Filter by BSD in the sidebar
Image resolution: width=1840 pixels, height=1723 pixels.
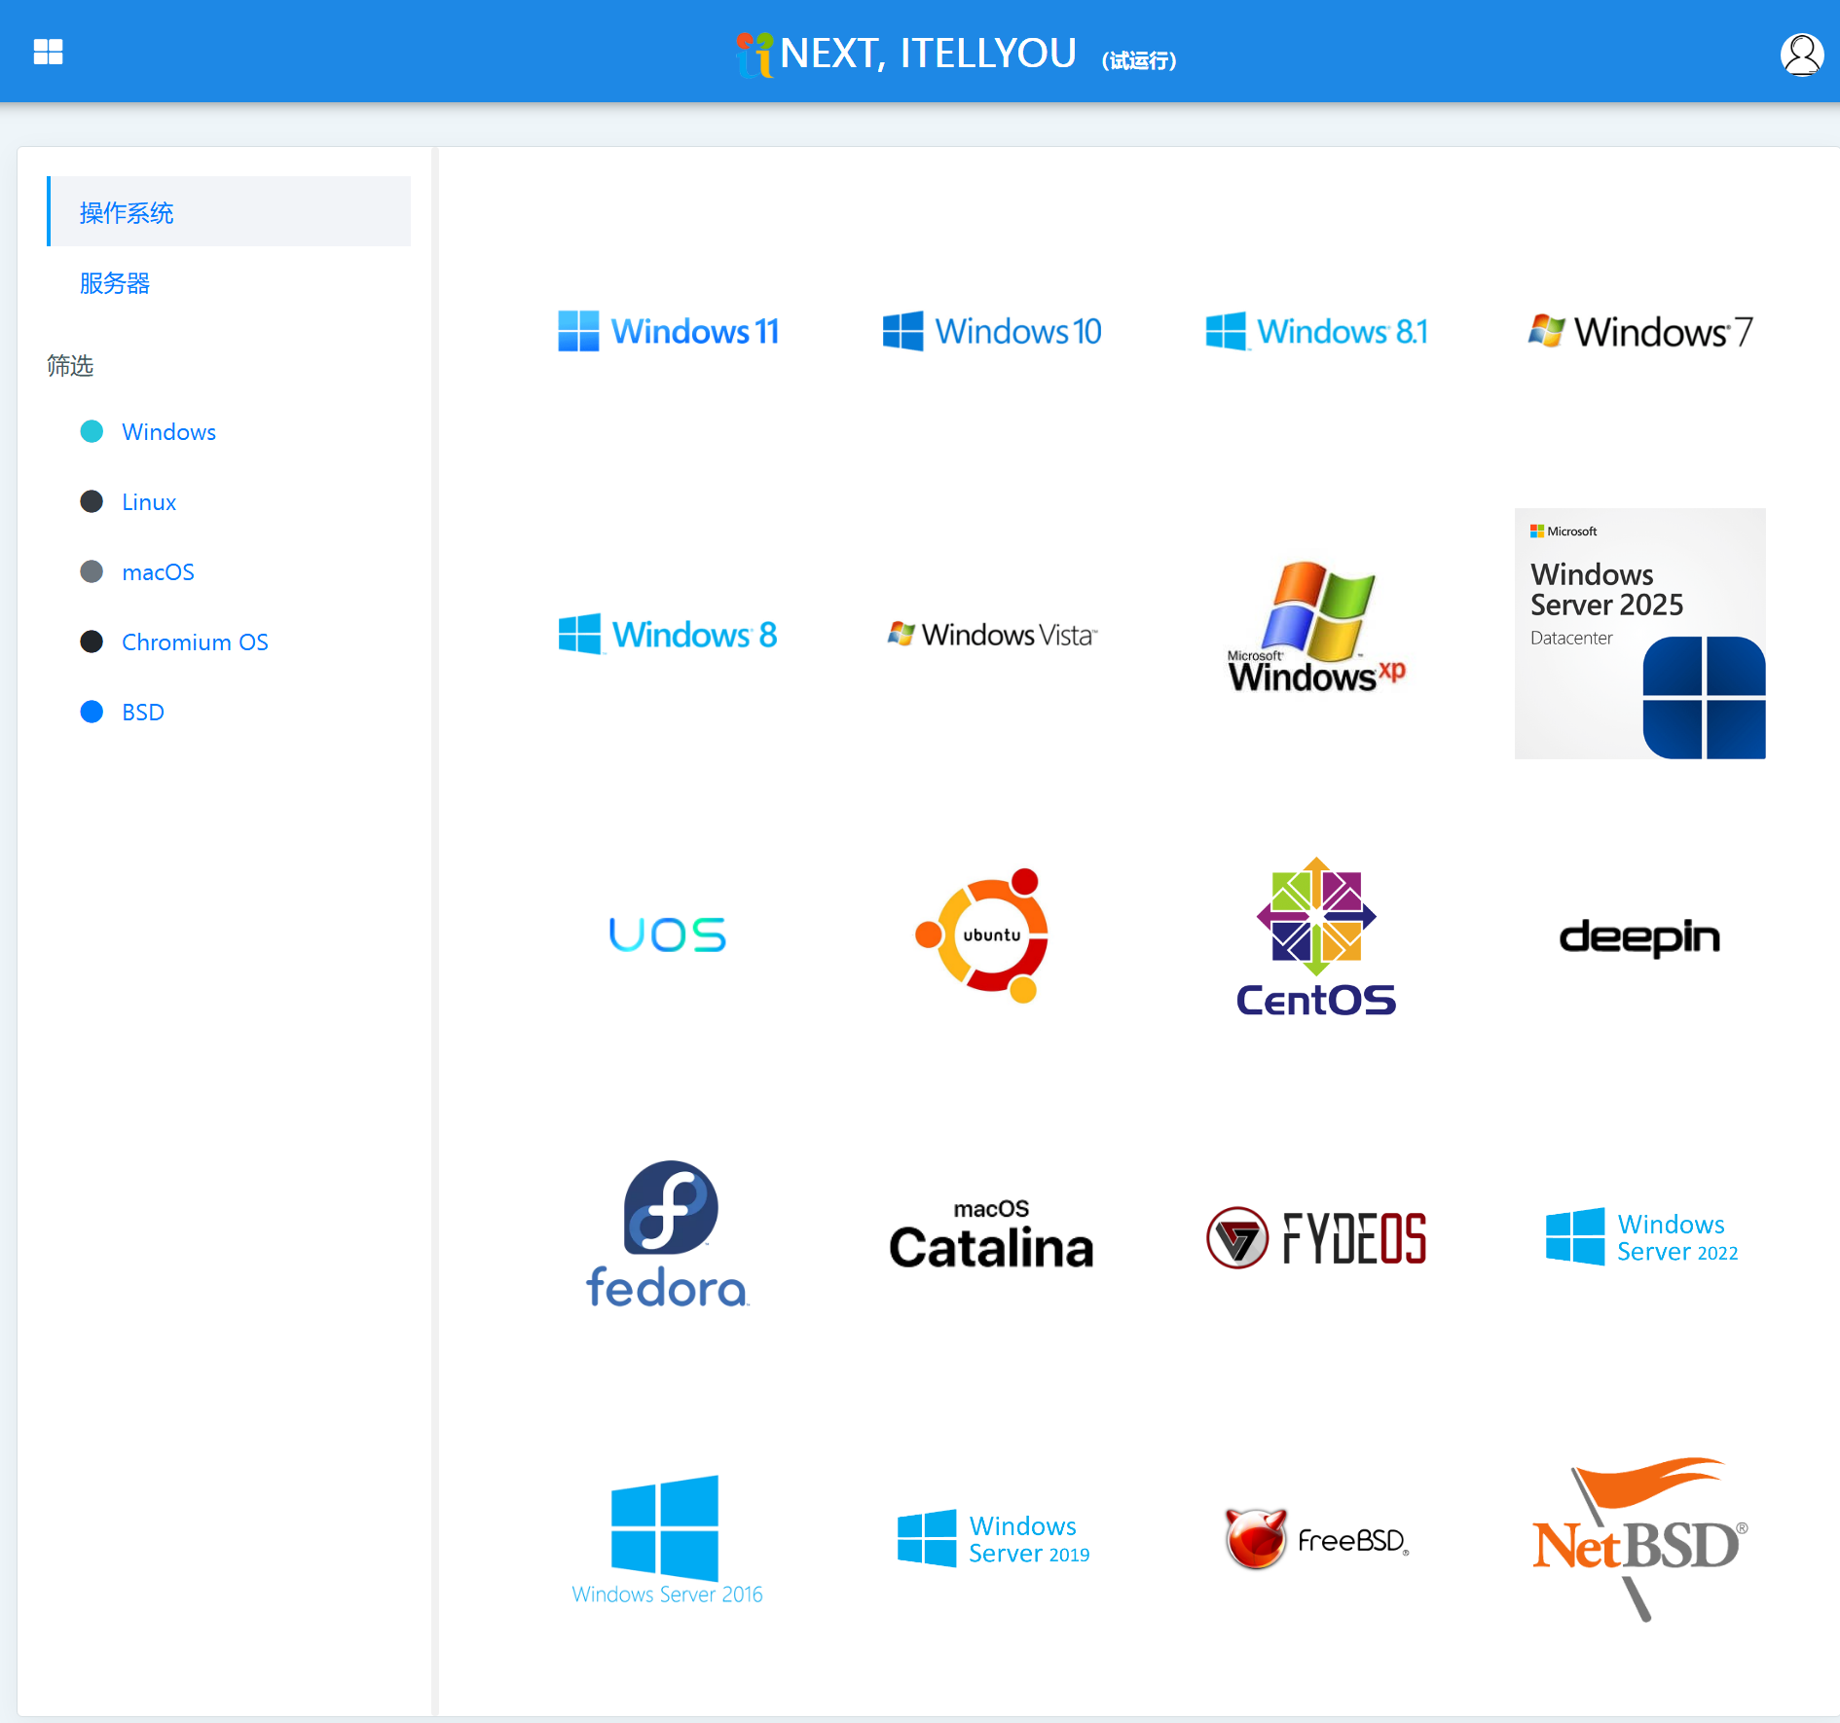pyautogui.click(x=143, y=713)
